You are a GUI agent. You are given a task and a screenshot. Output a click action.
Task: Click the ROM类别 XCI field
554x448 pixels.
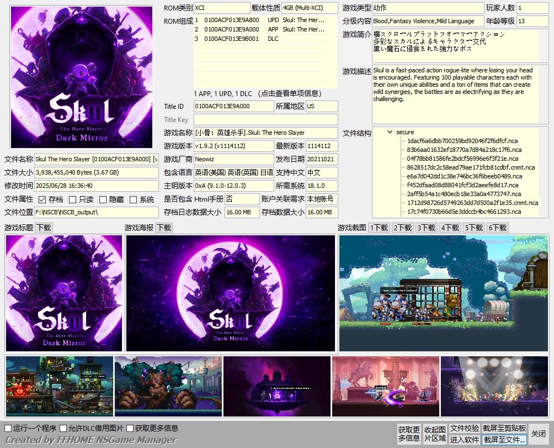pos(222,8)
